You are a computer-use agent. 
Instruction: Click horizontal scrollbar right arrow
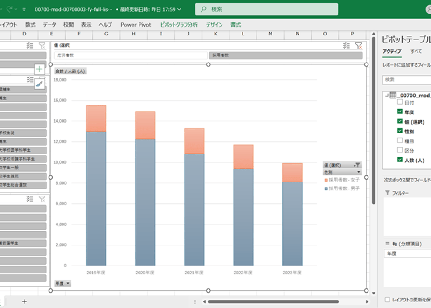[x=367, y=301]
